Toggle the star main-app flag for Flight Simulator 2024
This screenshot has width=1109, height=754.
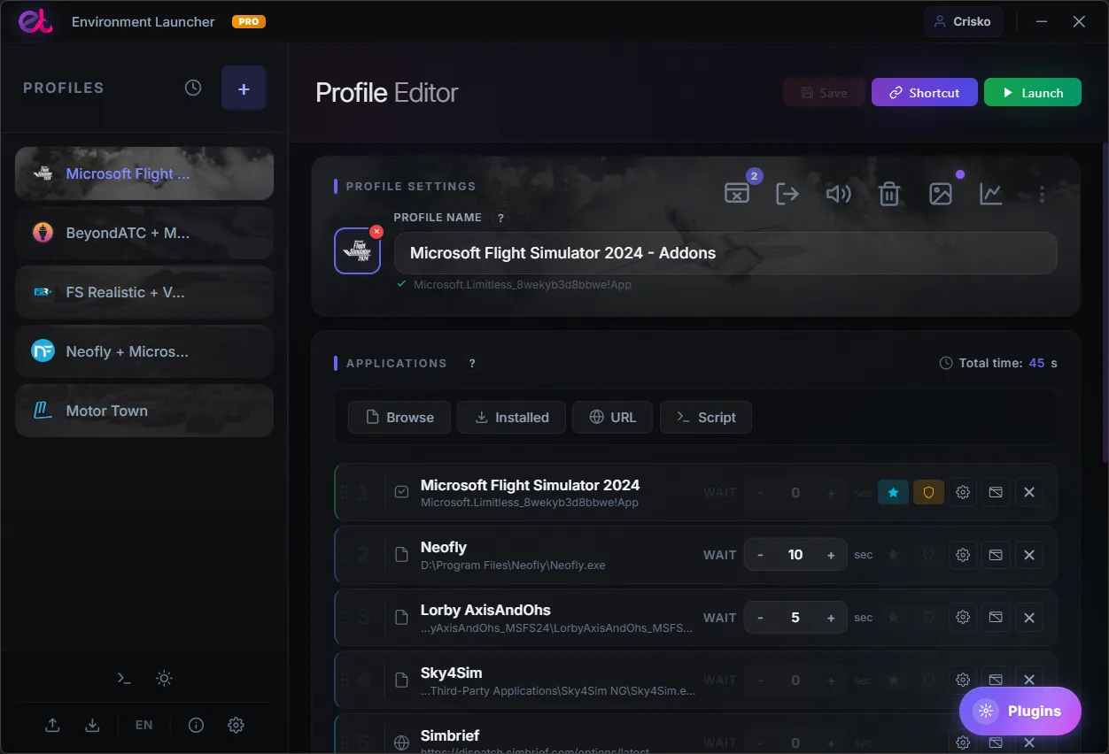893,492
